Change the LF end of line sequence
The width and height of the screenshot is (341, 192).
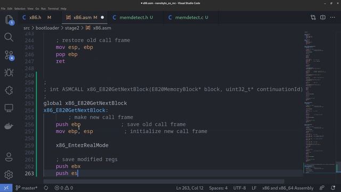click(254, 188)
